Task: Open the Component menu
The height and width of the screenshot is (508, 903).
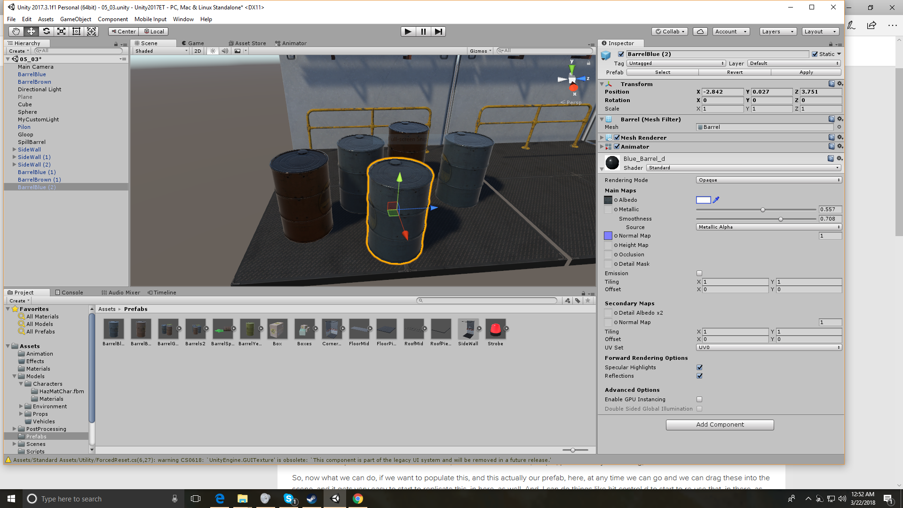Action: pyautogui.click(x=112, y=19)
